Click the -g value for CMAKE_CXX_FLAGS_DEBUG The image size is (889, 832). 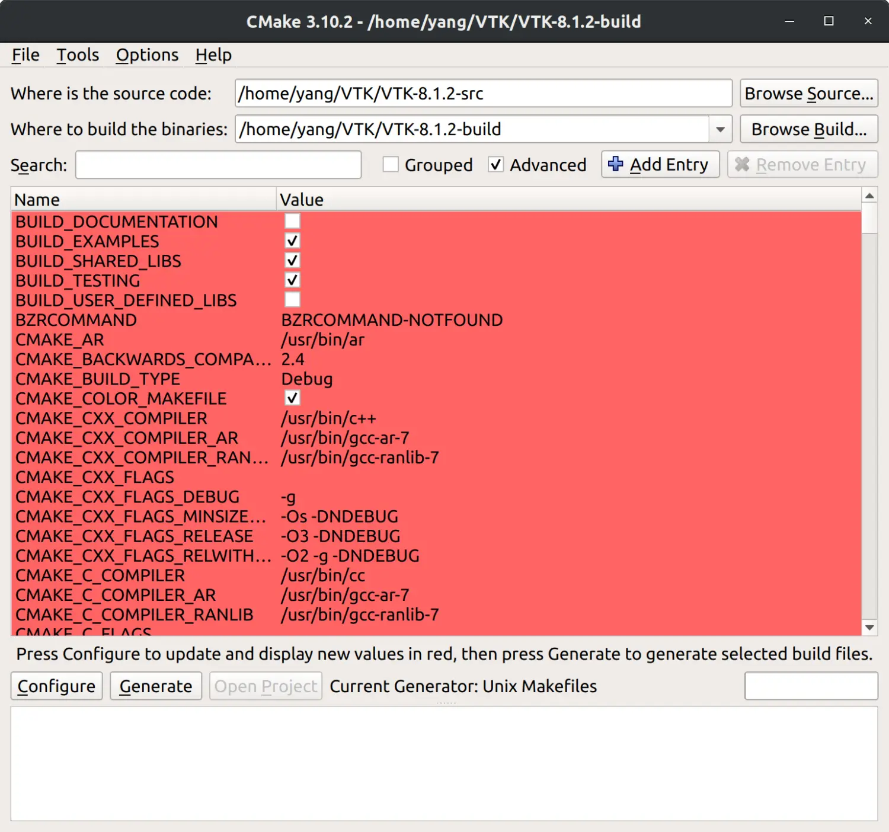pyautogui.click(x=288, y=497)
